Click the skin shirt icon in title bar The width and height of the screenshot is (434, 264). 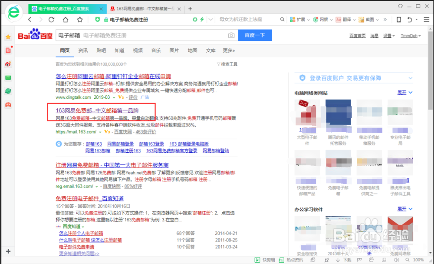coord(400,6)
